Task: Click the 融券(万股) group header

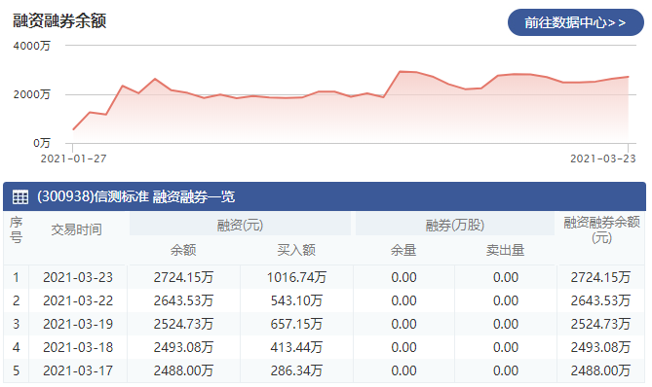Action: pos(455,226)
